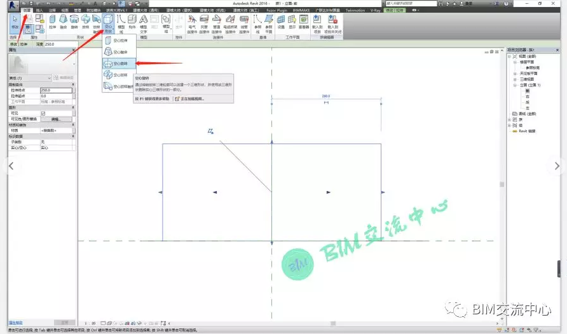This screenshot has height=334, width=567.
Task: Select the Revit Links (Revit 链接) item
Action: [527, 131]
